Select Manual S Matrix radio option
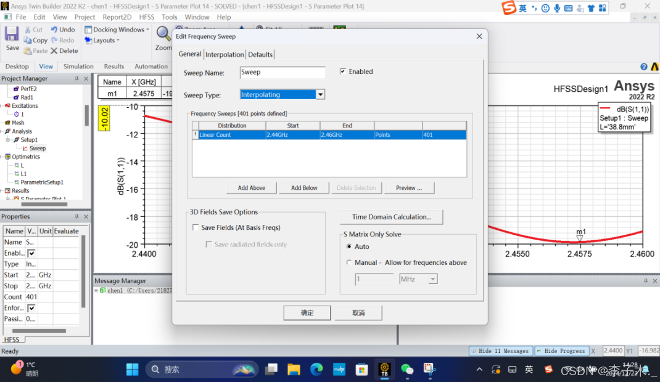The image size is (660, 382). click(x=349, y=262)
